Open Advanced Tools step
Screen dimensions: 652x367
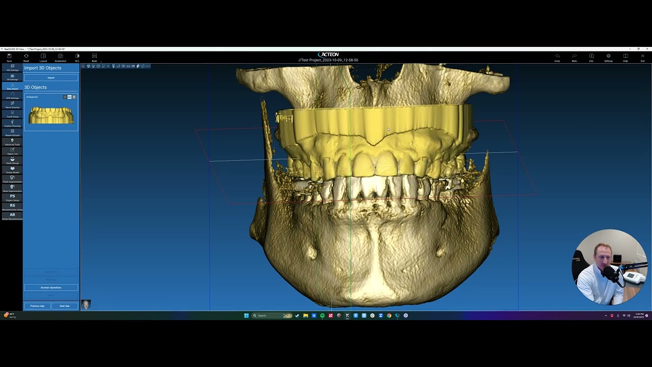(12, 142)
